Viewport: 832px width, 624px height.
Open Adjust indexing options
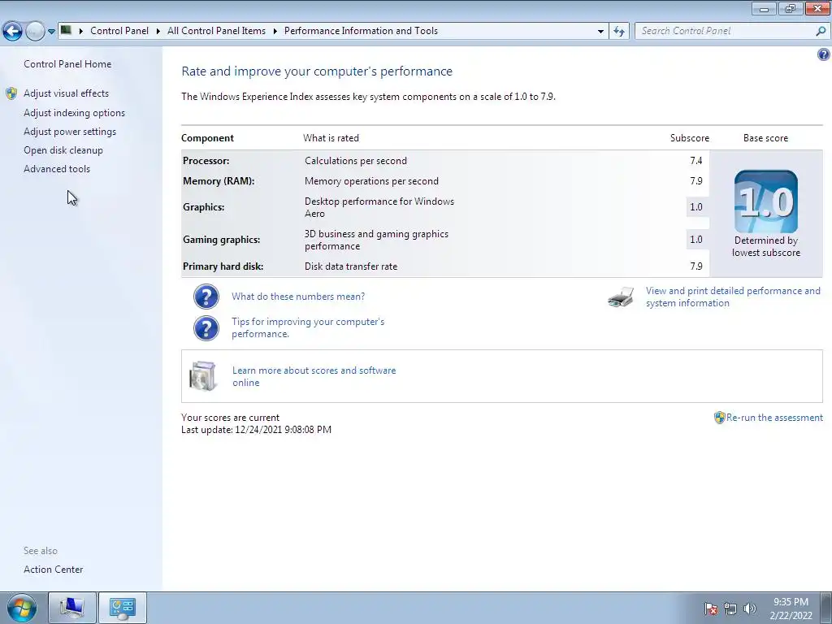pyautogui.click(x=74, y=113)
